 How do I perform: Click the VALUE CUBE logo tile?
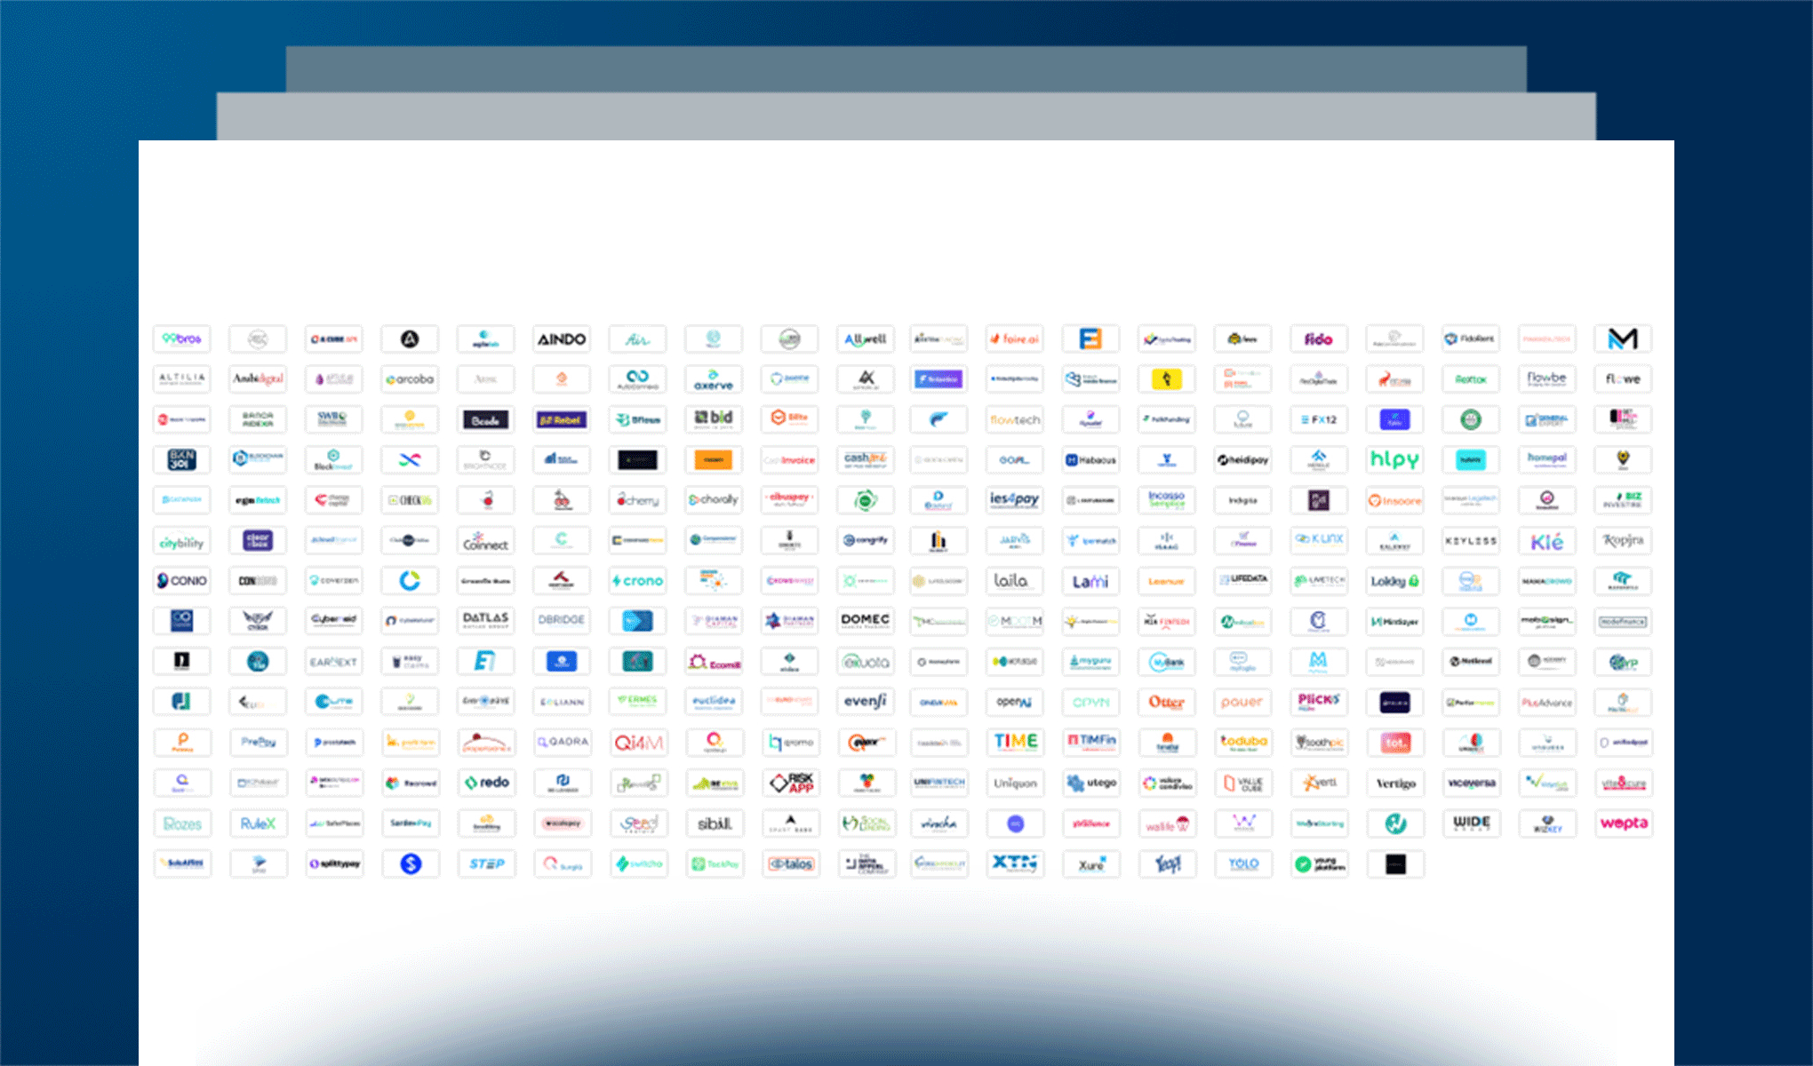tap(1242, 783)
